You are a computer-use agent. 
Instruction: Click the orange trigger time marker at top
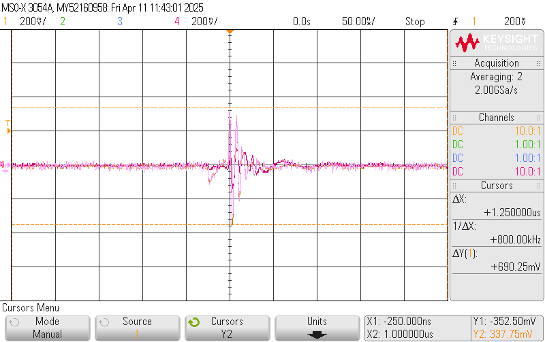coord(230,32)
